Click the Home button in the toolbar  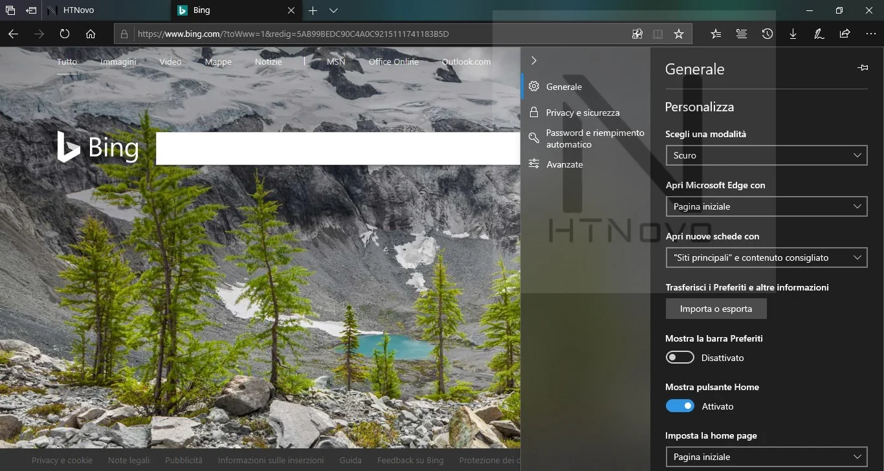tap(91, 34)
